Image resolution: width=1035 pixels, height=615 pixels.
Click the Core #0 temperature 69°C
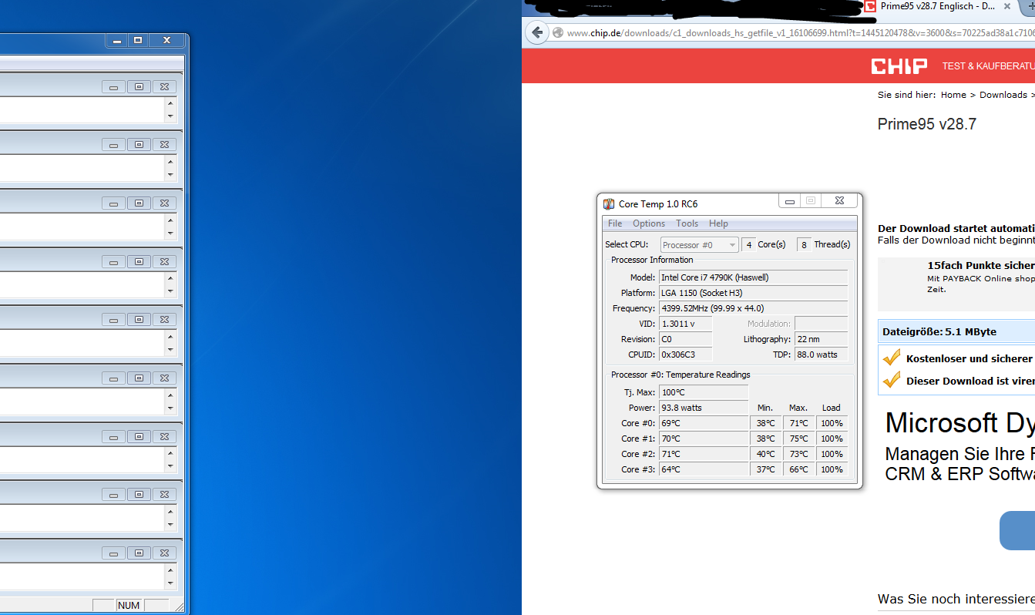(x=704, y=423)
